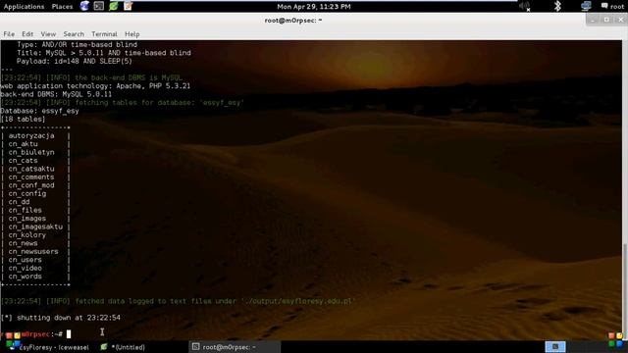Click the 'cn_video' table row
The height and width of the screenshot is (353, 628).
pos(26,268)
